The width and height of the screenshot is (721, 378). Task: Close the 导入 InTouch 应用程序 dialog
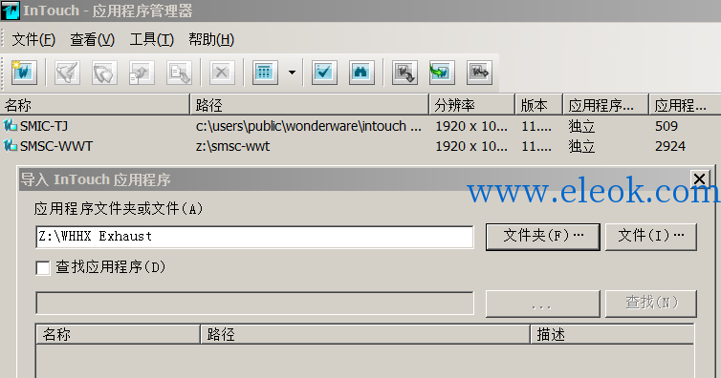(x=699, y=178)
